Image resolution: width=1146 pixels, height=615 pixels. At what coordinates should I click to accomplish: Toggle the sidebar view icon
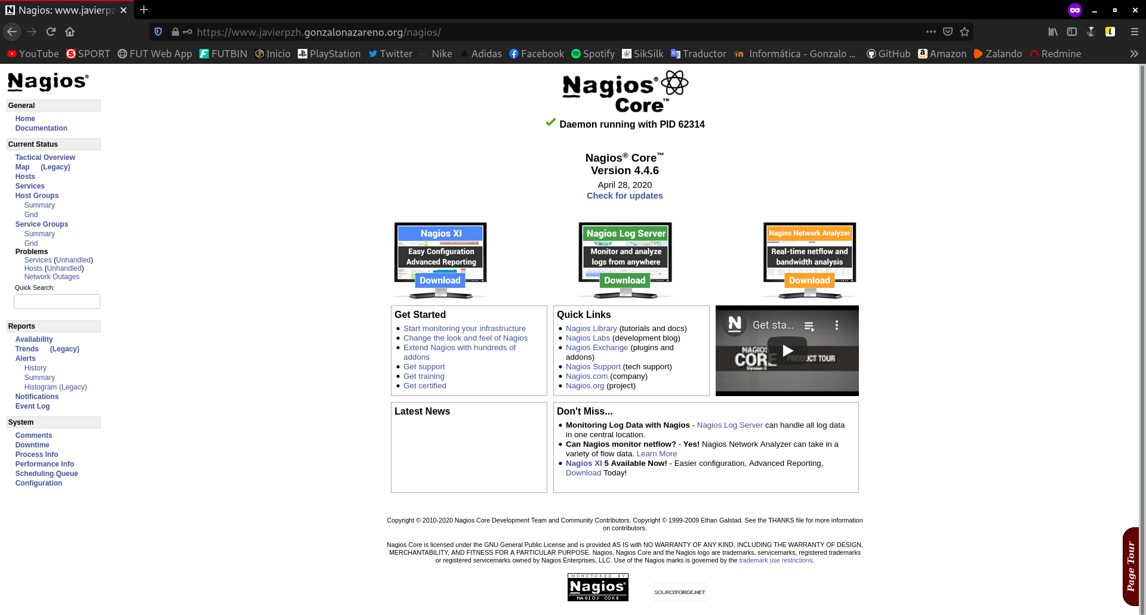click(x=1072, y=32)
